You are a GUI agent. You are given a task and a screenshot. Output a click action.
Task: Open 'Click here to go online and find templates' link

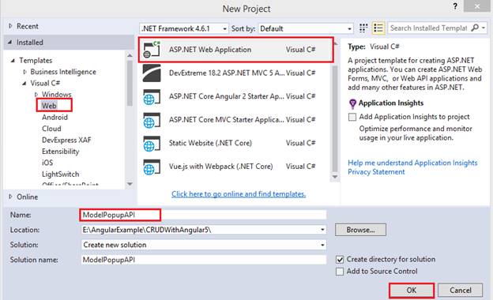click(x=239, y=194)
